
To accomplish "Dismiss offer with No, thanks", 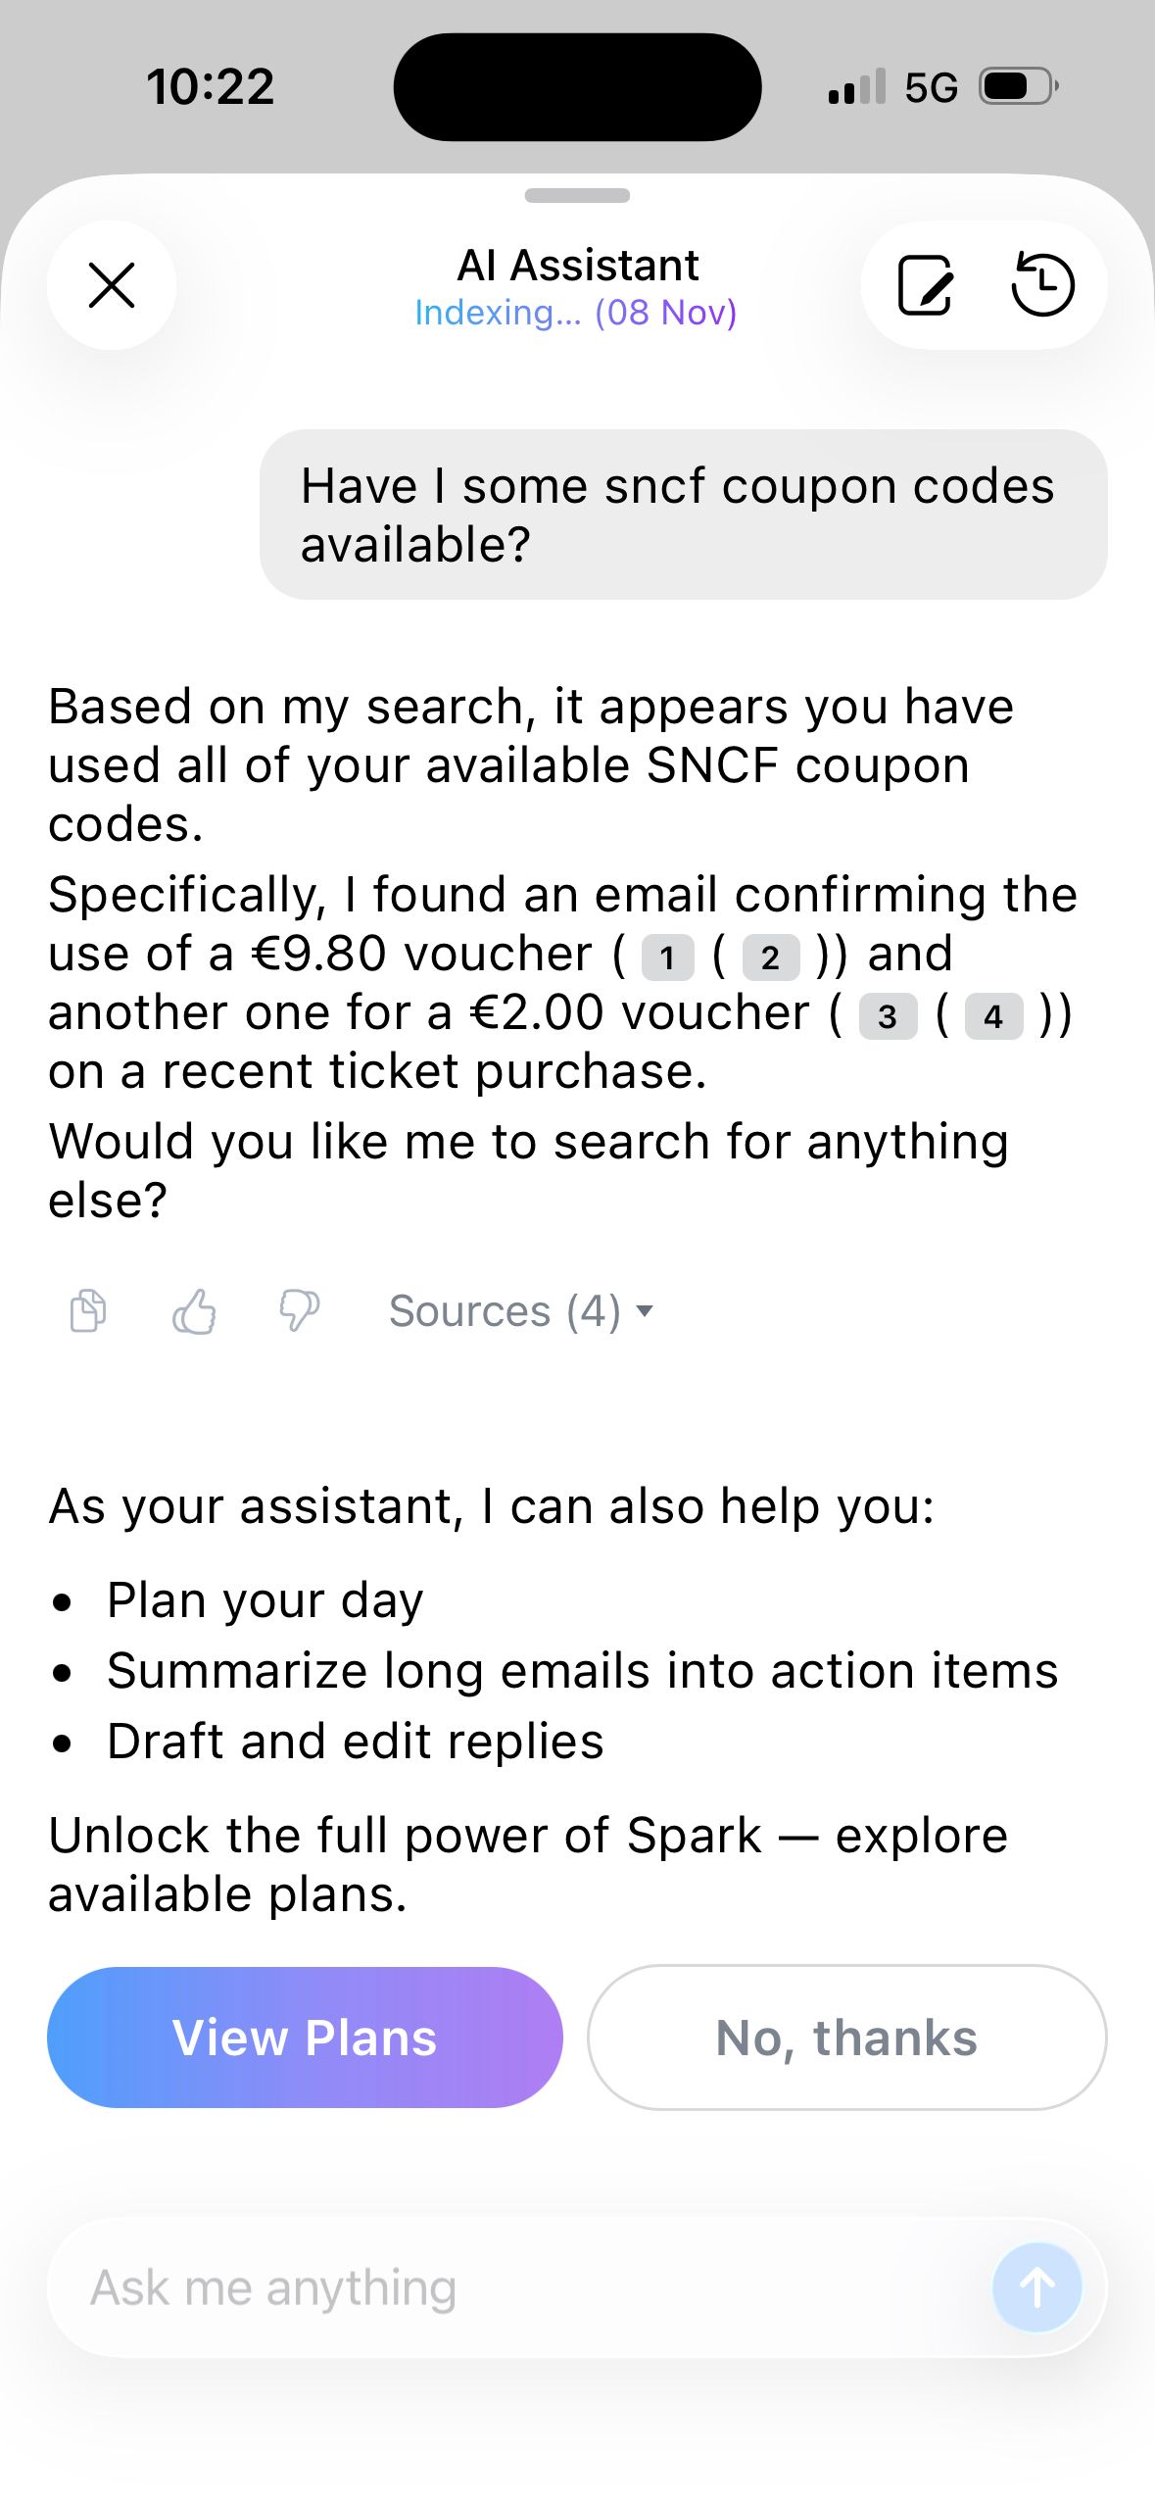I will (846, 2038).
